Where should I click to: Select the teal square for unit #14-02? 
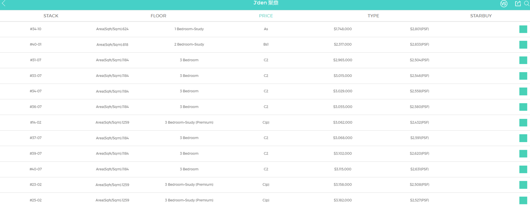523,123
